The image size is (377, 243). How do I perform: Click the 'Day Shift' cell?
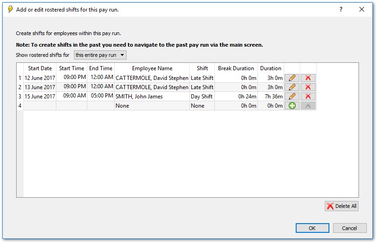[x=202, y=97]
